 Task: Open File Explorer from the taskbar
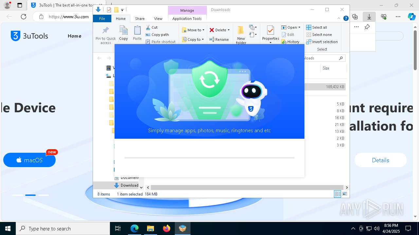click(x=150, y=228)
